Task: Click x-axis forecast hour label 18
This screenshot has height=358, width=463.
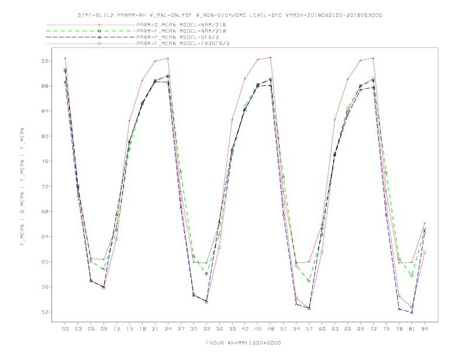Action: [142, 329]
